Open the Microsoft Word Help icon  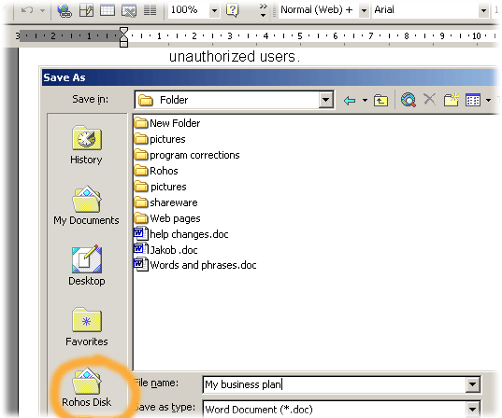[x=233, y=10]
